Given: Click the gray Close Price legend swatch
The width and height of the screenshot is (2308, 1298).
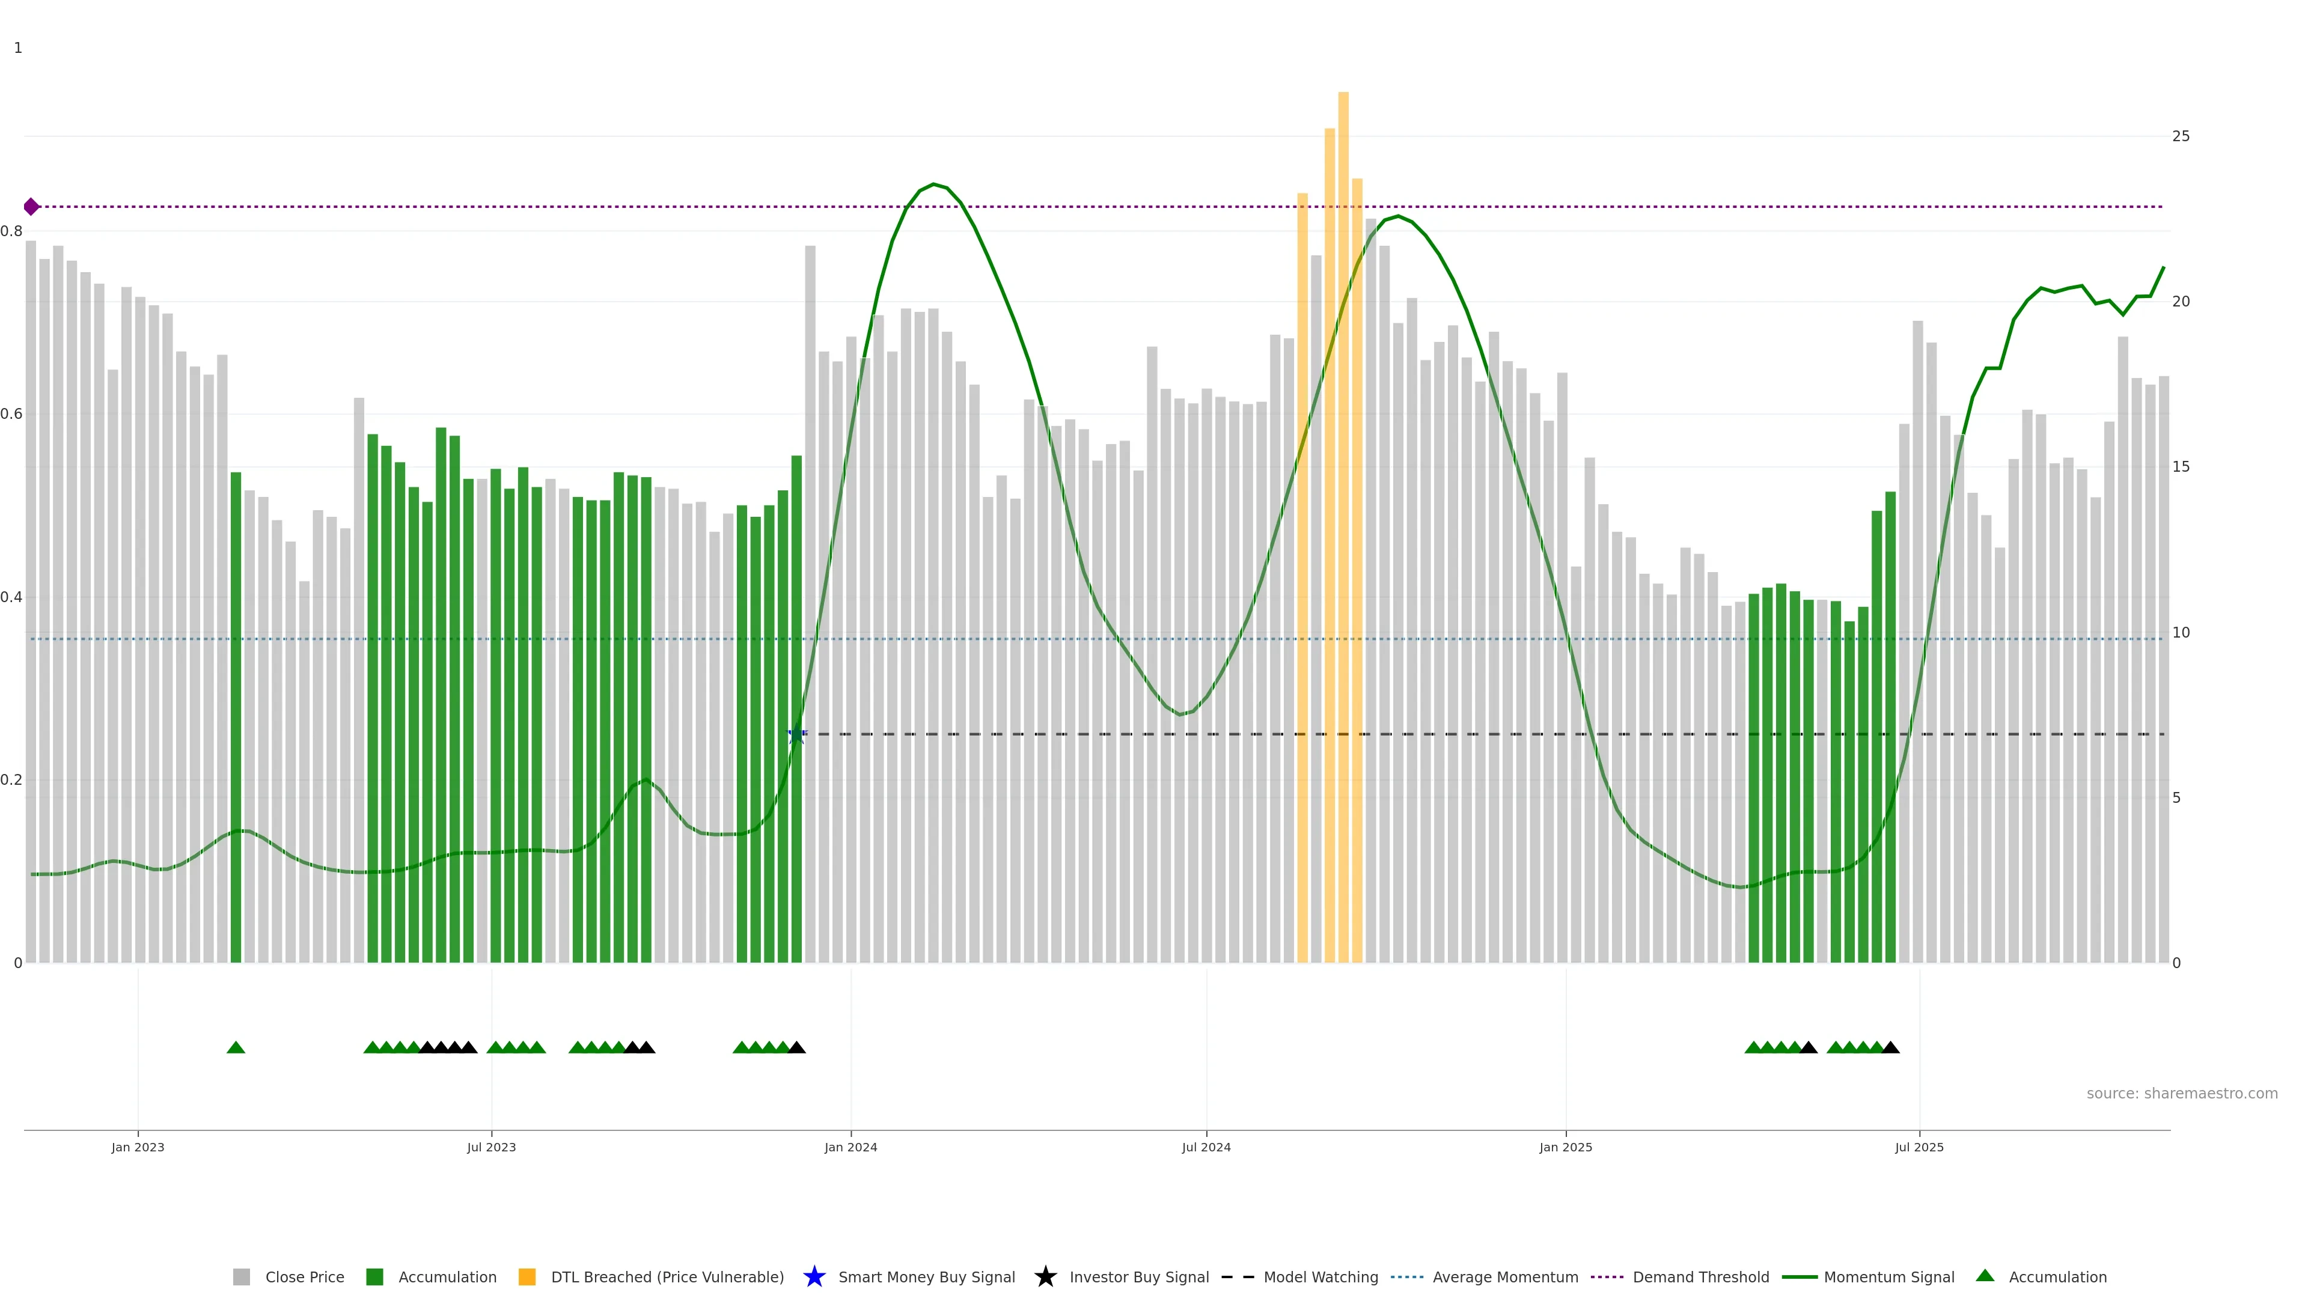Looking at the screenshot, I should [241, 1276].
